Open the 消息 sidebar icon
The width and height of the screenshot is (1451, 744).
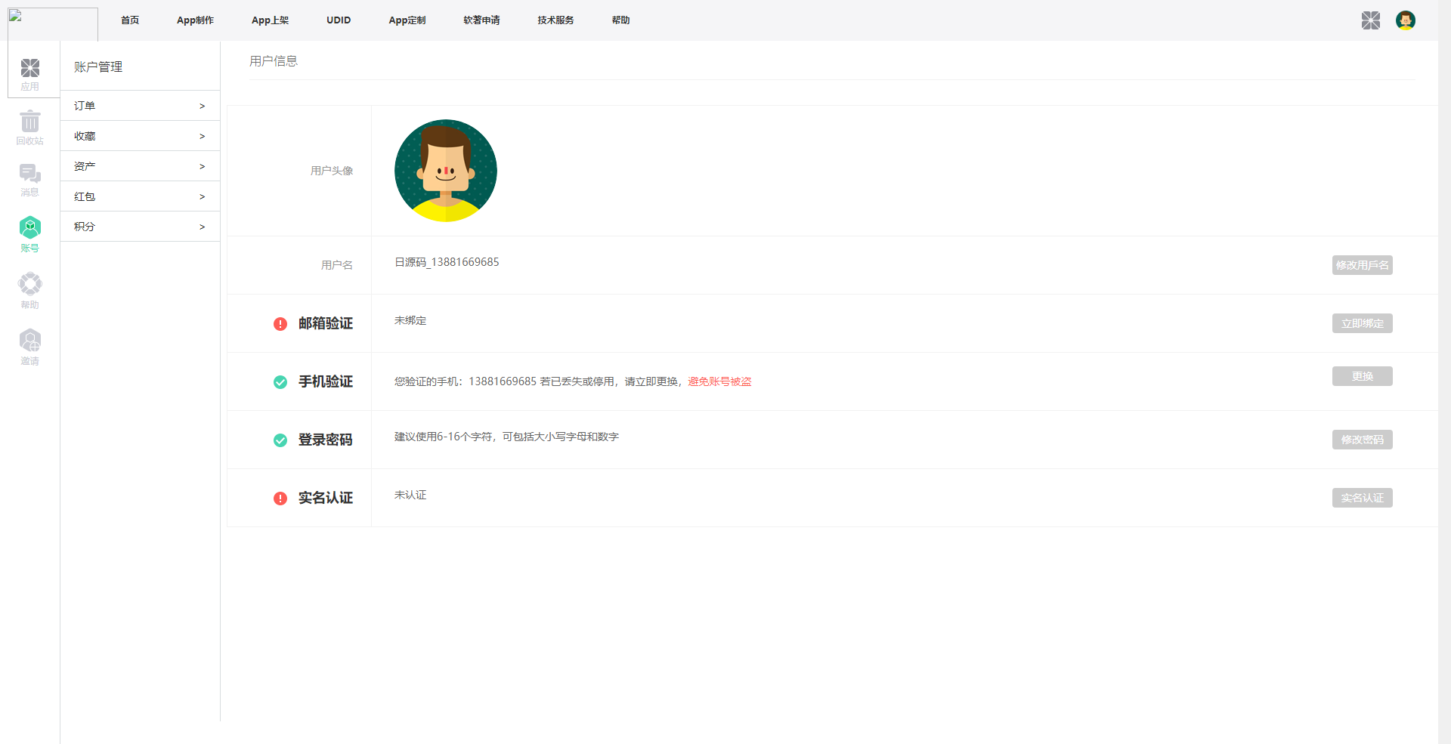click(30, 175)
